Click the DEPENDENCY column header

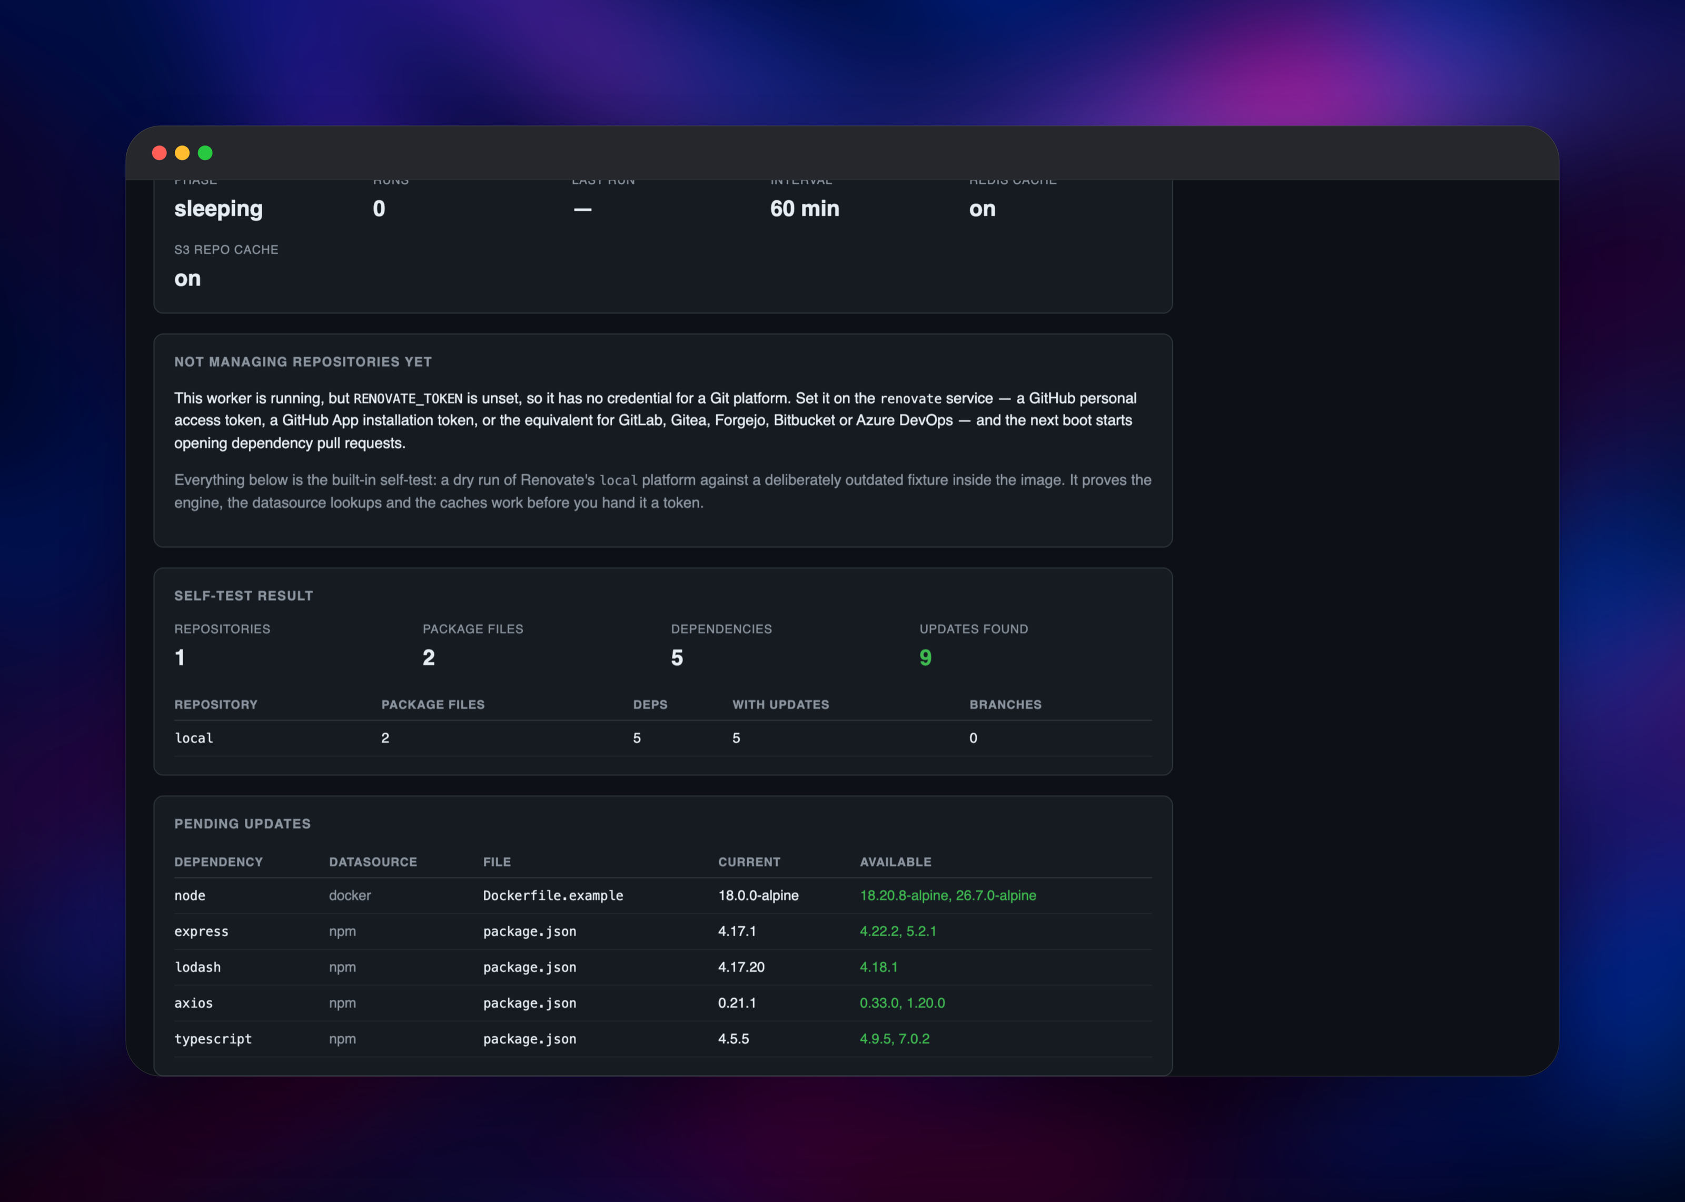tap(218, 862)
